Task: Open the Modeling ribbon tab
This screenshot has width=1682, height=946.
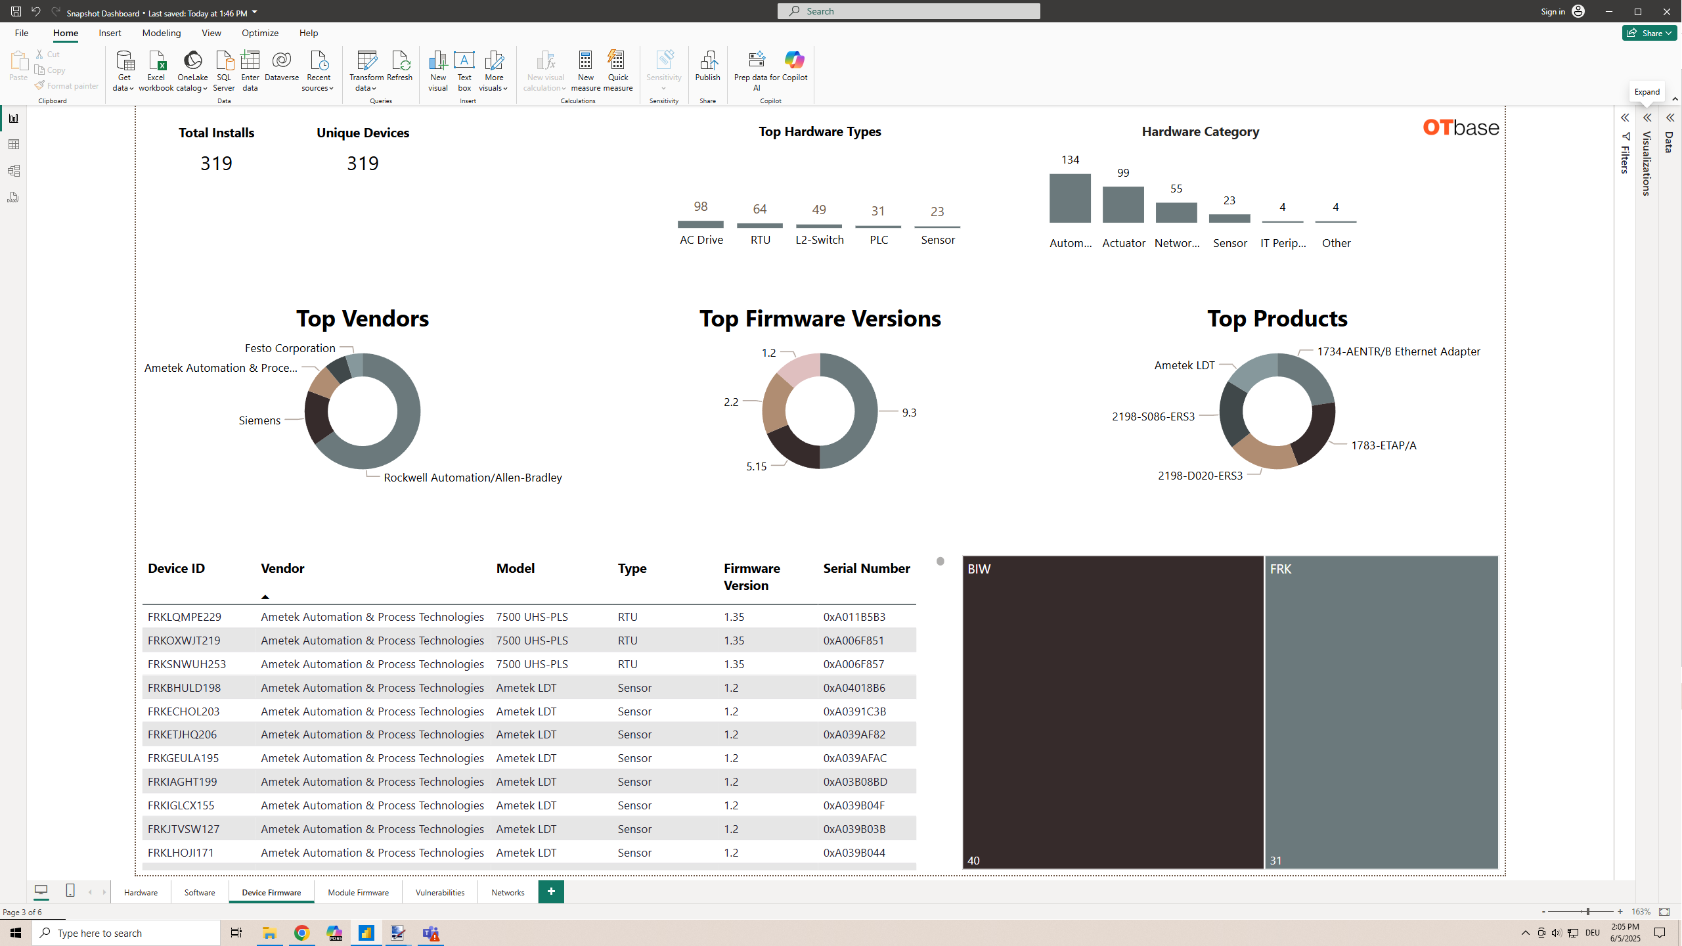Action: [161, 33]
